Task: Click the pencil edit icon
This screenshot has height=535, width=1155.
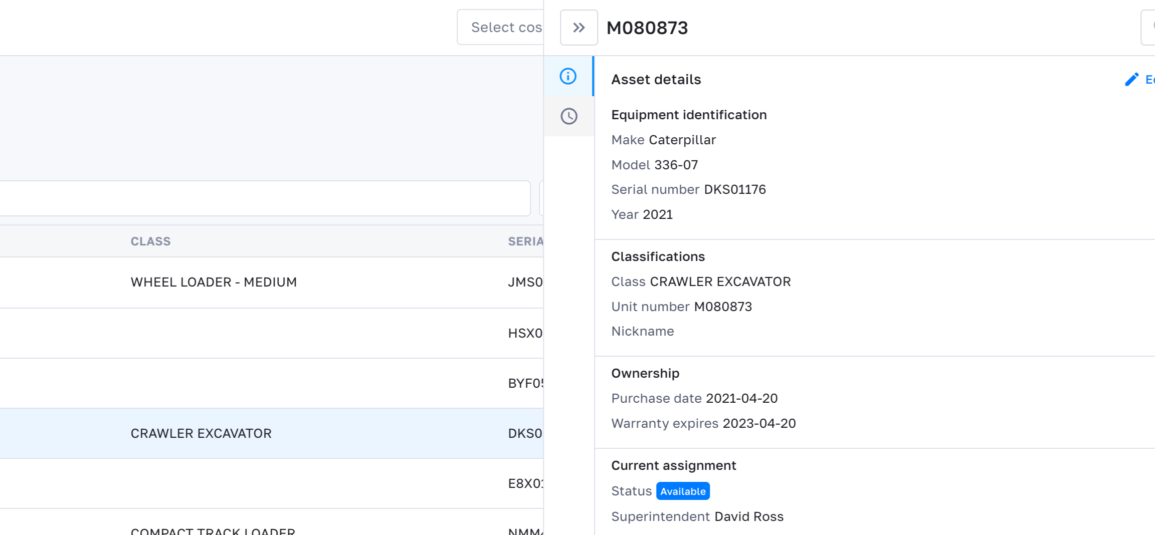Action: tap(1131, 80)
